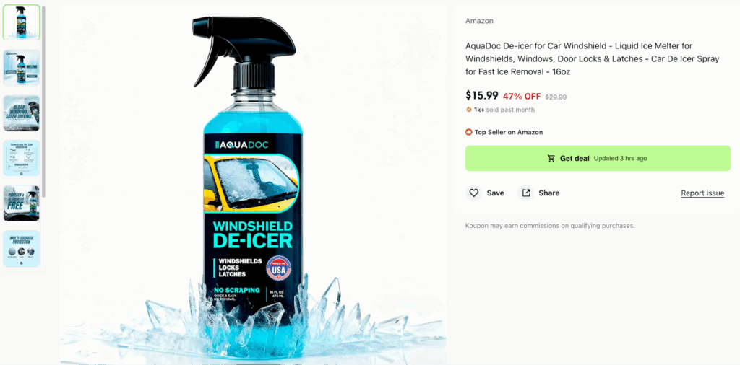Select the first bottle thumbnail

coord(22,22)
